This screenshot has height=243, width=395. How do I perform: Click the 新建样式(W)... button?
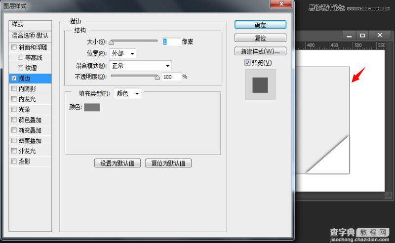tap(260, 51)
